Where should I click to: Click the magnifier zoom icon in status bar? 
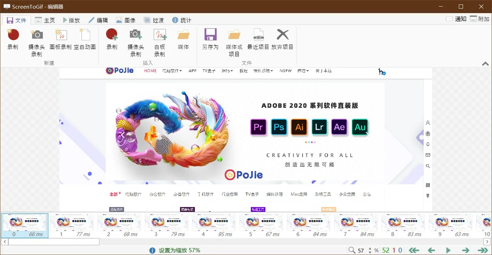[x=352, y=250]
